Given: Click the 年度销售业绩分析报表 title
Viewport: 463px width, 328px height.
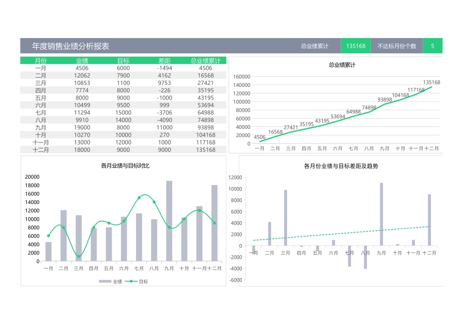Looking at the screenshot, I should tap(71, 46).
